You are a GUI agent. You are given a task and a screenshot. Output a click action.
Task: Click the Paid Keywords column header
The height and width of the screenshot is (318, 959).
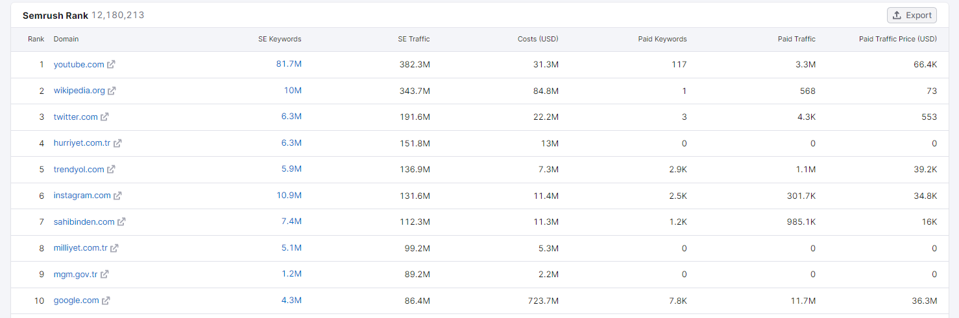[x=662, y=40]
